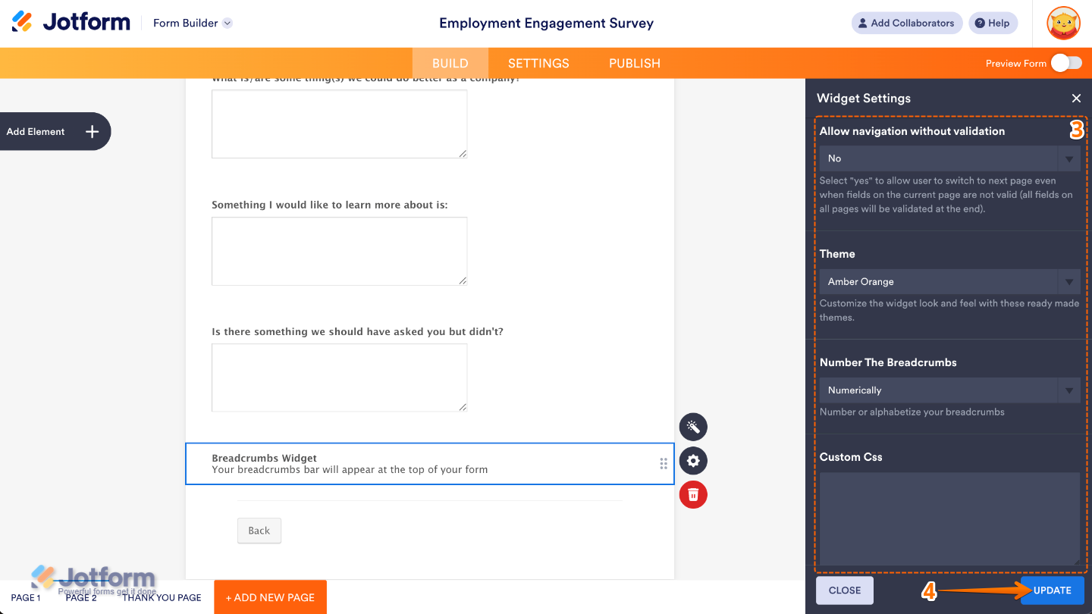The height and width of the screenshot is (614, 1092).
Task: Click the Jotform logo
Action: pyautogui.click(x=71, y=23)
